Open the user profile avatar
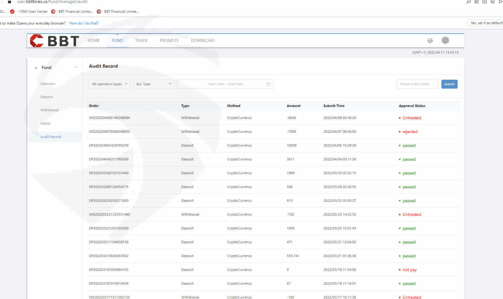The width and height of the screenshot is (503, 299). click(445, 40)
